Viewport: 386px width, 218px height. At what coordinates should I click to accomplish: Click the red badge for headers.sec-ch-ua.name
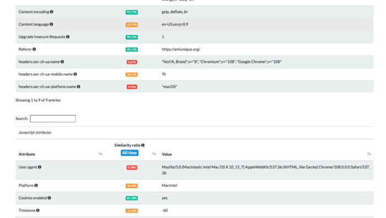[132, 62]
